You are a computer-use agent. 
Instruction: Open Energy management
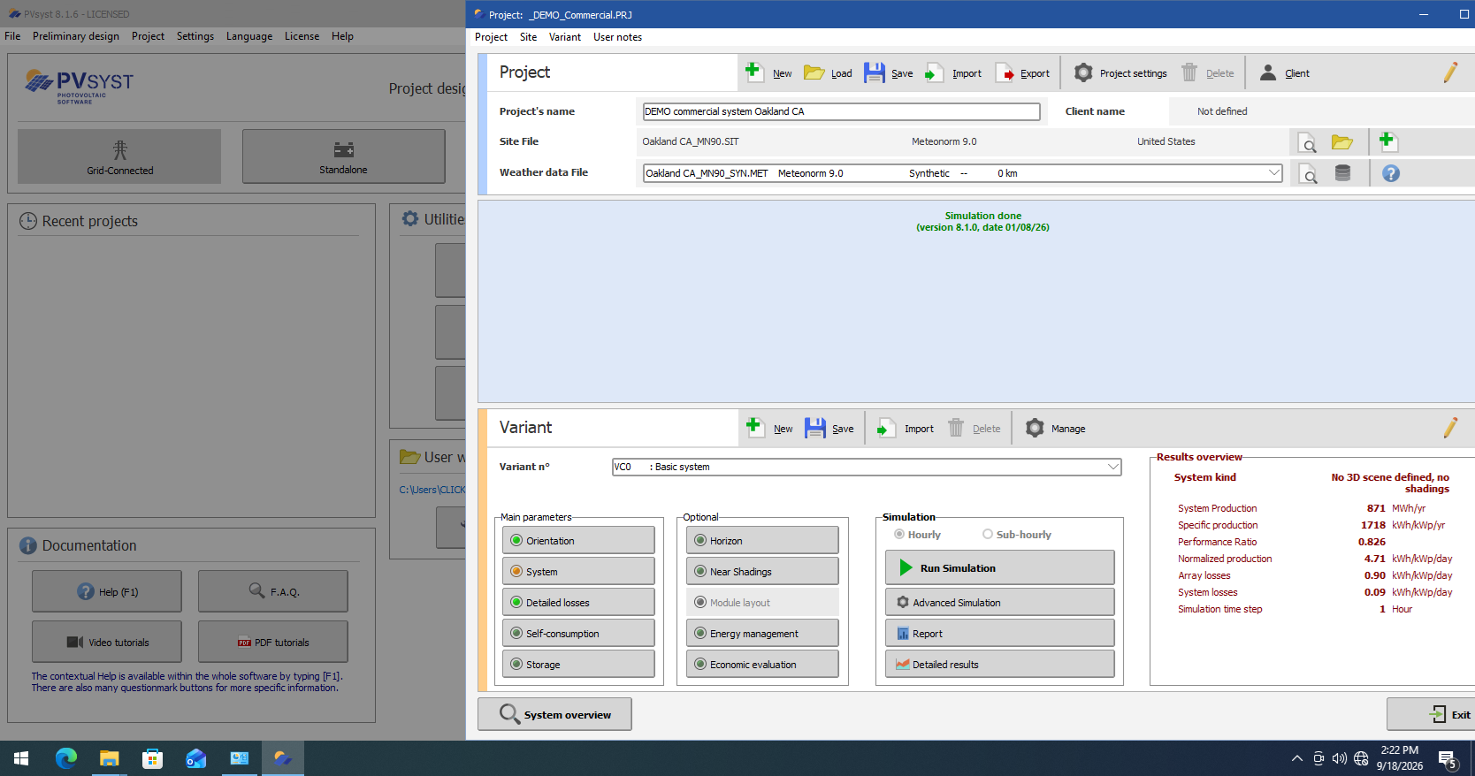tap(762, 634)
